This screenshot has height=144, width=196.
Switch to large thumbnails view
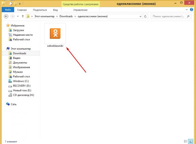191,141
